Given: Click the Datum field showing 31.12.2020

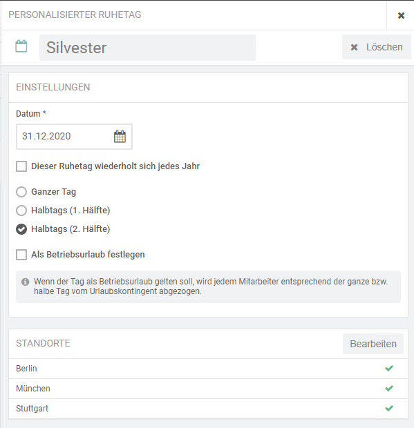Looking at the screenshot, I should (74, 137).
